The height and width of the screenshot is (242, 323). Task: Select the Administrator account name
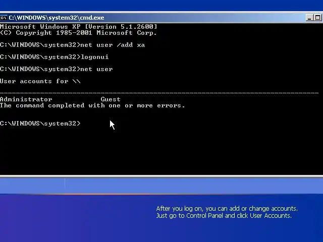(x=26, y=99)
